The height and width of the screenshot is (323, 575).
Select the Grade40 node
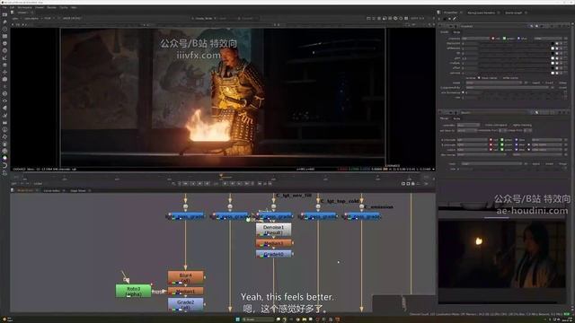click(x=273, y=254)
